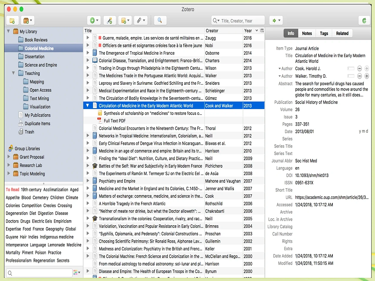Switch to the Tags tab
This screenshot has width=375, height=281.
coord(324,33)
